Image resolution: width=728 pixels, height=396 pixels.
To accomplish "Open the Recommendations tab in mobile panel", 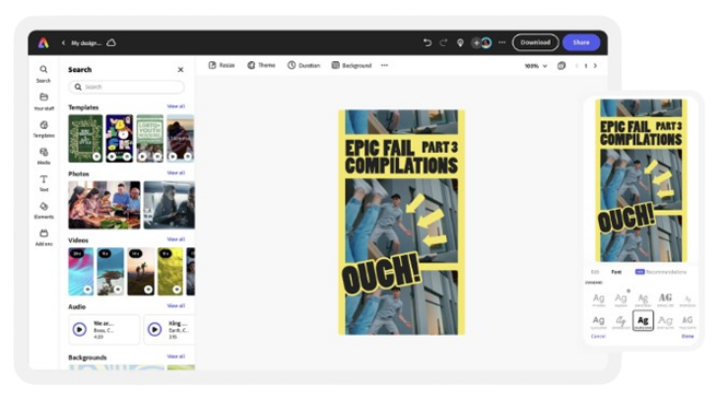I will (661, 272).
